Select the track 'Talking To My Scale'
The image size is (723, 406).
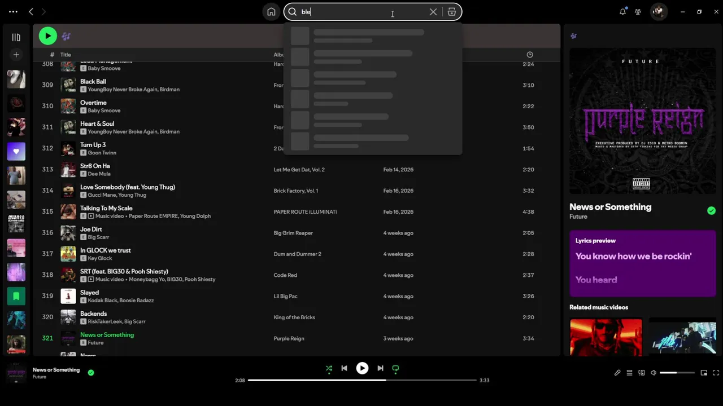pyautogui.click(x=106, y=208)
